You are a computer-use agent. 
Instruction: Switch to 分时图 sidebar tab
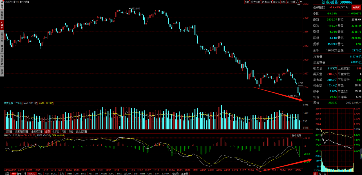[2, 15]
